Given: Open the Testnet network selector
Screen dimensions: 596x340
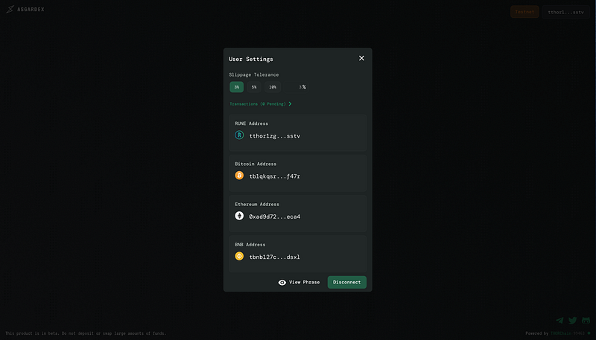Looking at the screenshot, I should pyautogui.click(x=524, y=12).
